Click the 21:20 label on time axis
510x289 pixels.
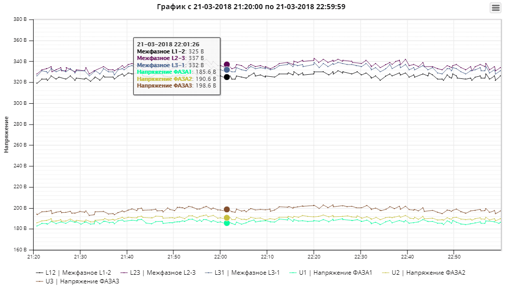(x=33, y=256)
